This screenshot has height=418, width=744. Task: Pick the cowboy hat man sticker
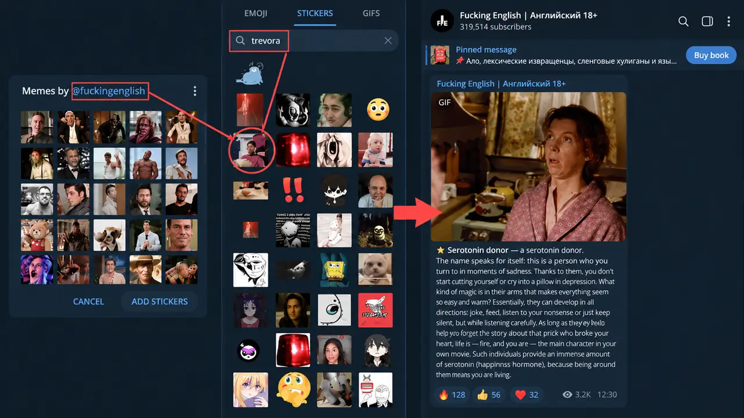tap(145, 271)
